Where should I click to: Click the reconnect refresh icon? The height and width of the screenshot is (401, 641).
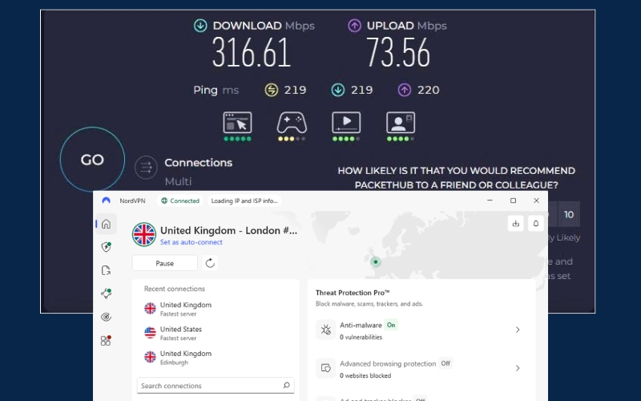210,263
